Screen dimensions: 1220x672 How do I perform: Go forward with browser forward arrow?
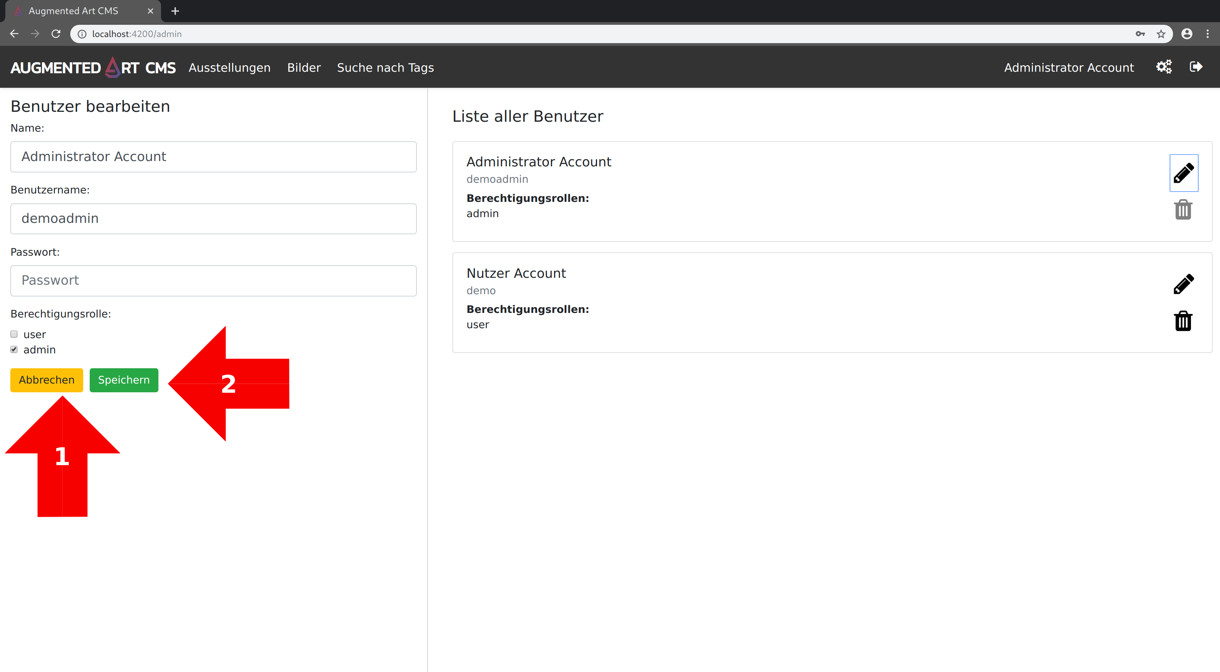point(35,34)
